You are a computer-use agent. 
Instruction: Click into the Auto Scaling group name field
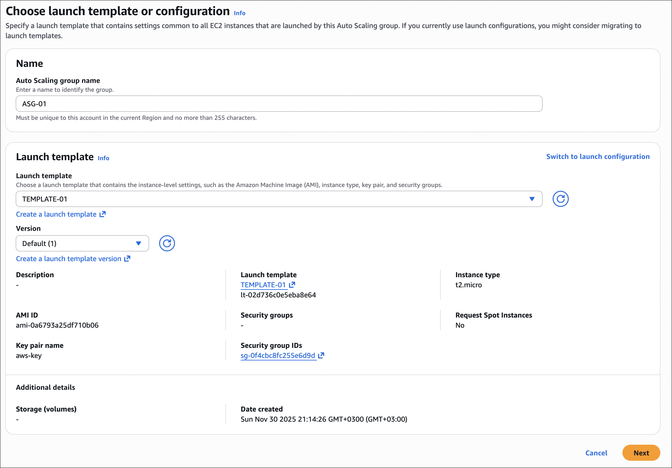click(279, 104)
